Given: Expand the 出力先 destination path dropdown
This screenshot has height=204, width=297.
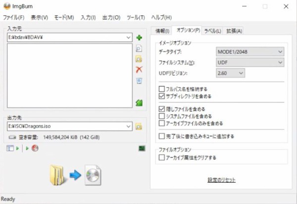Looking at the screenshot, I should pos(128,126).
